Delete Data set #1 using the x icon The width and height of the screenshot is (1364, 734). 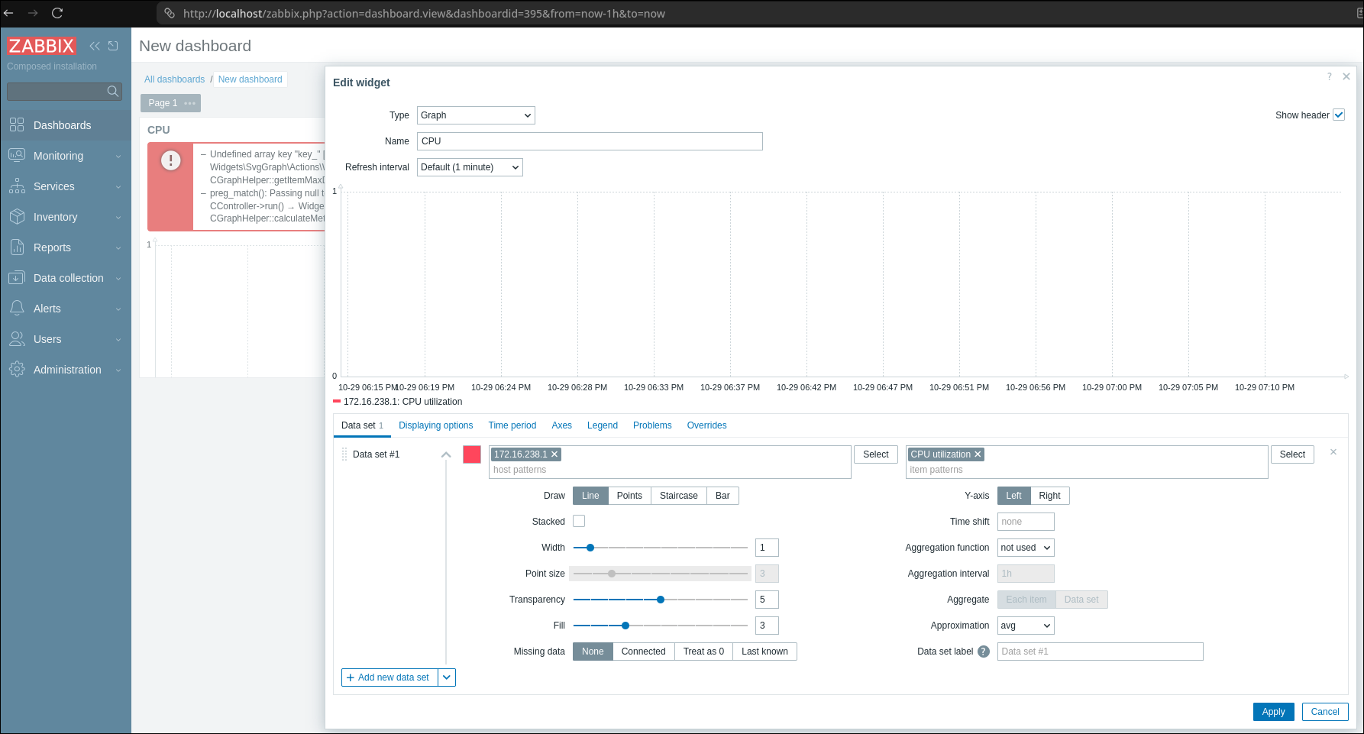click(1333, 452)
